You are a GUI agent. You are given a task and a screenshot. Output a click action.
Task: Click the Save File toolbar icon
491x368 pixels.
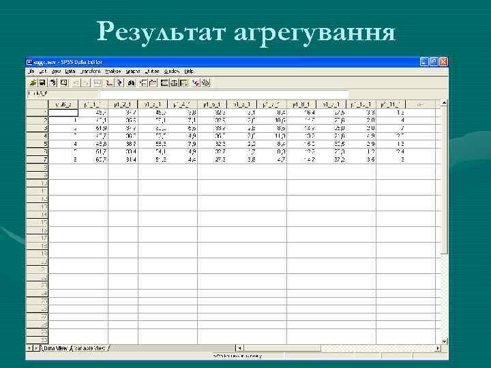(x=42, y=83)
